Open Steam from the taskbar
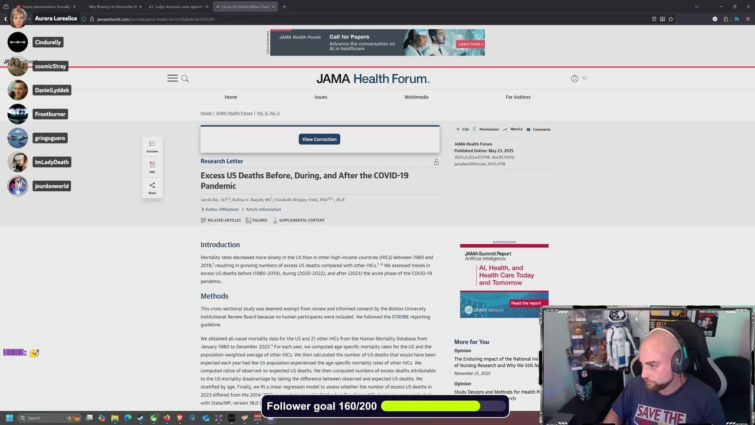 click(x=141, y=418)
